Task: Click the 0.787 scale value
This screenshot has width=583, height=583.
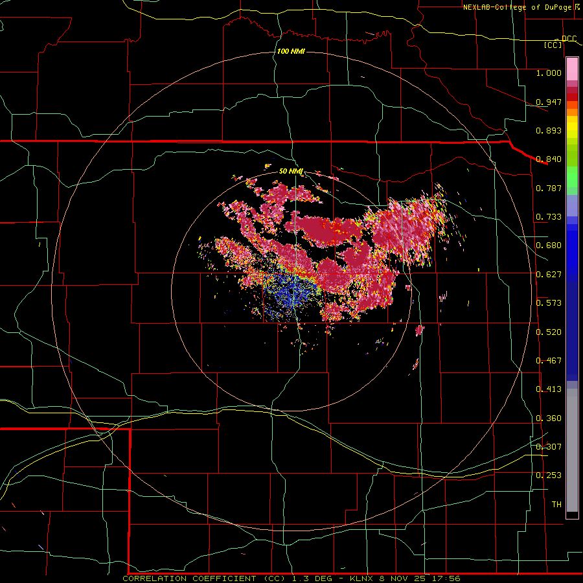Action: tap(549, 188)
